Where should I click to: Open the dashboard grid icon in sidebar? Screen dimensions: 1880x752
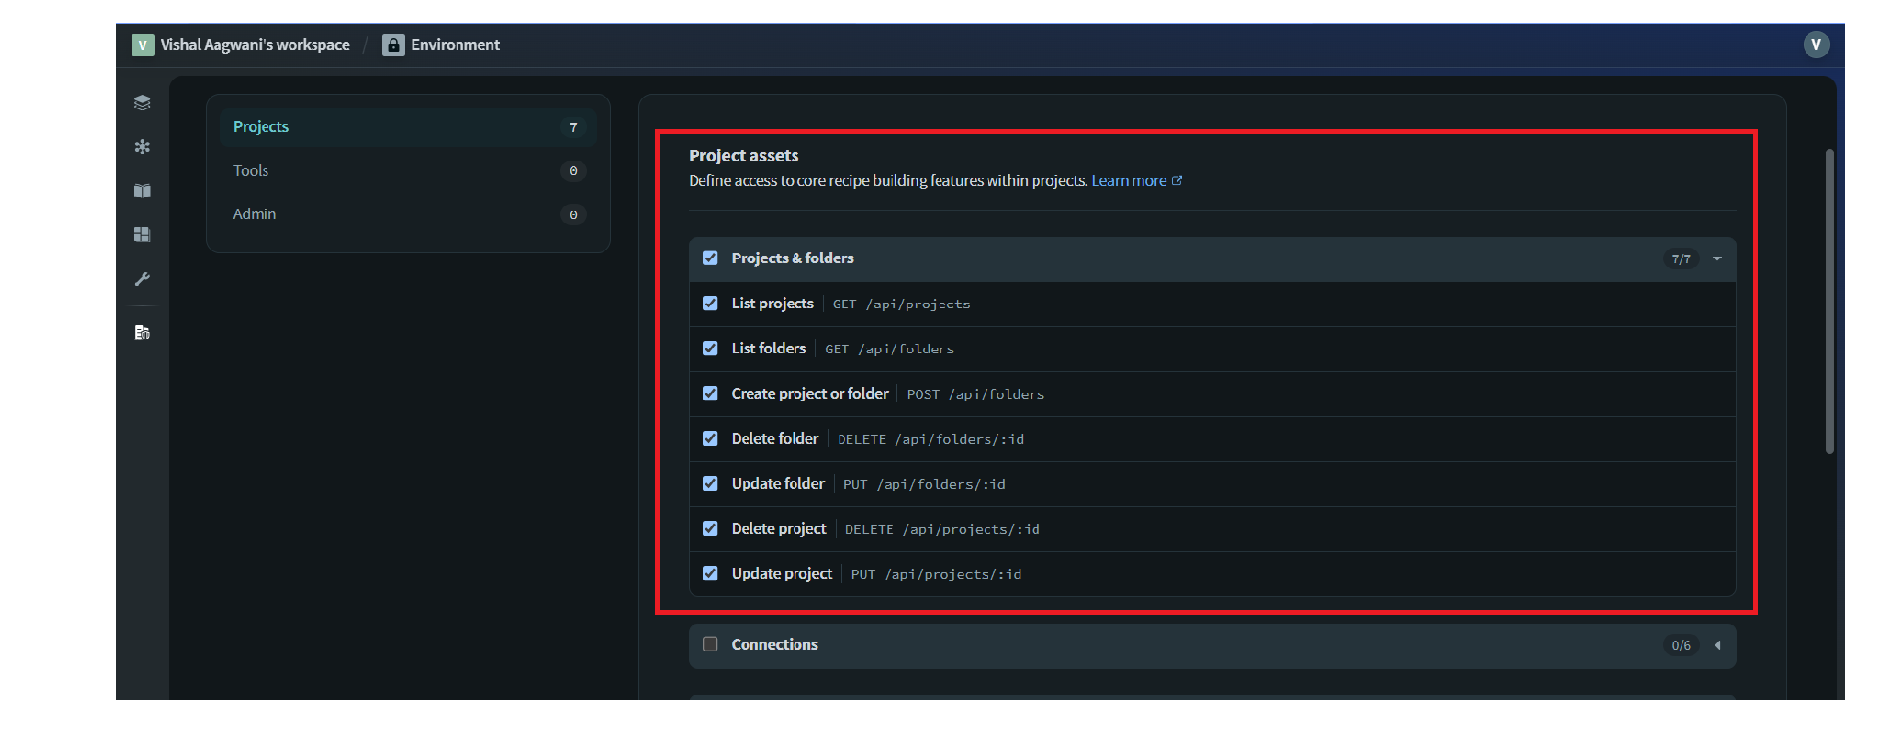click(142, 234)
